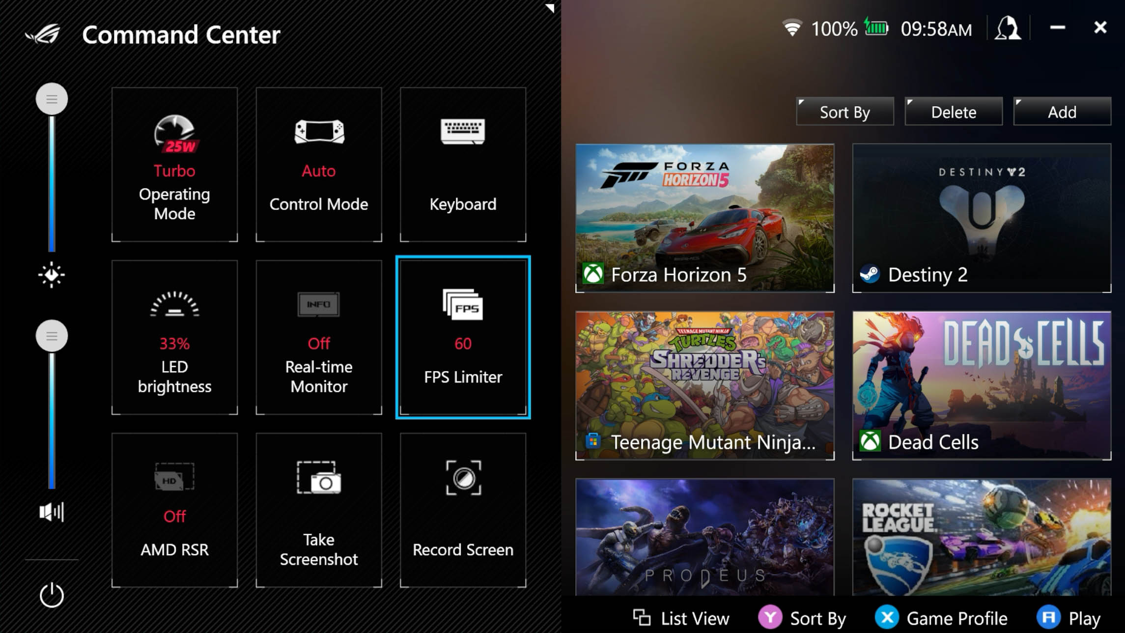
Task: Open the Control Mode auto dropdown
Action: coord(318,165)
